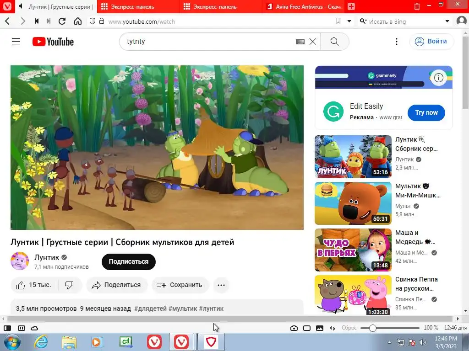Open closed tabs trash bin
This screenshot has width=469, height=351.
pyautogui.click(x=417, y=6)
